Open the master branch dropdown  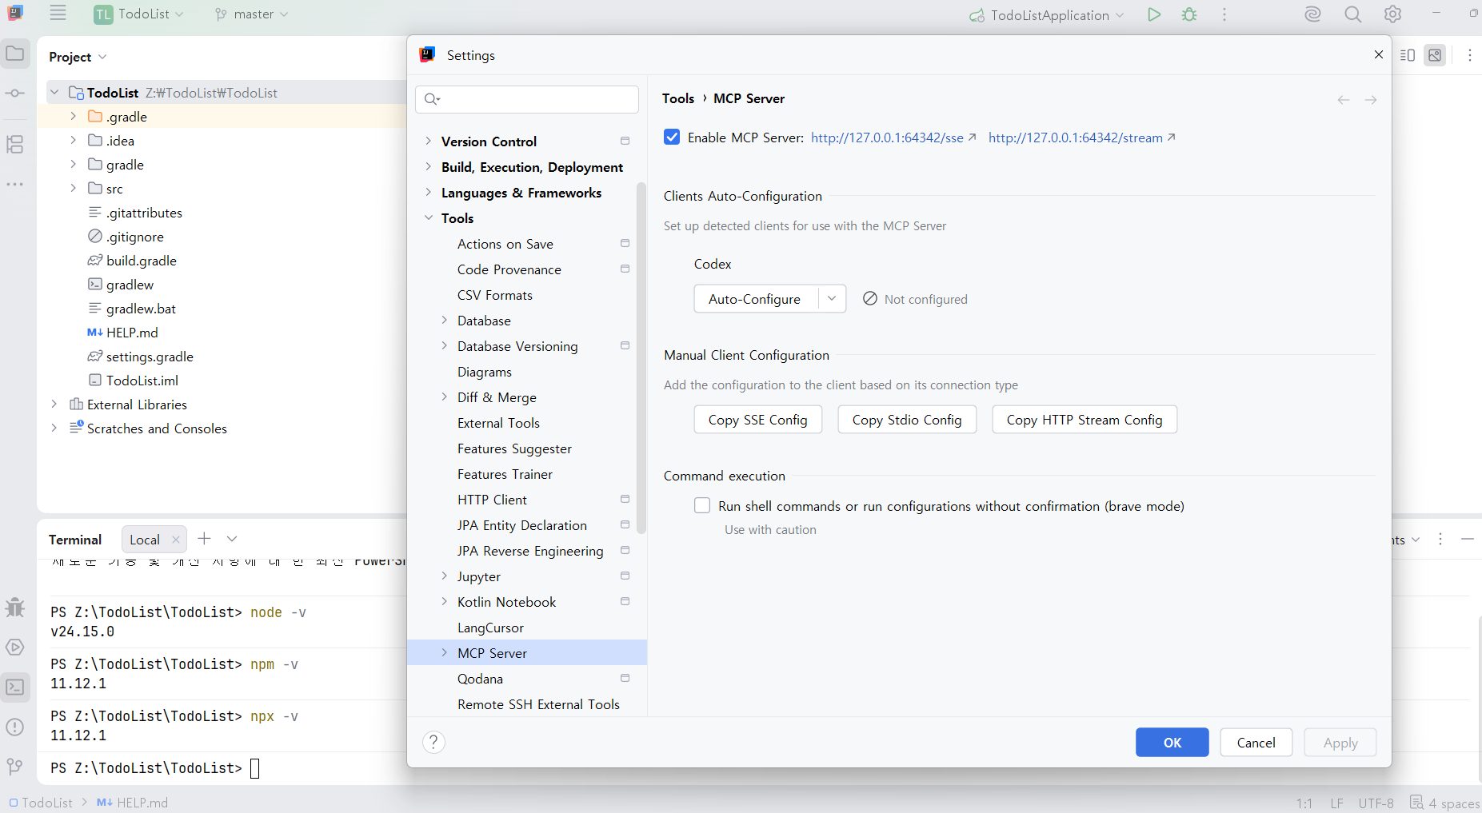(252, 14)
